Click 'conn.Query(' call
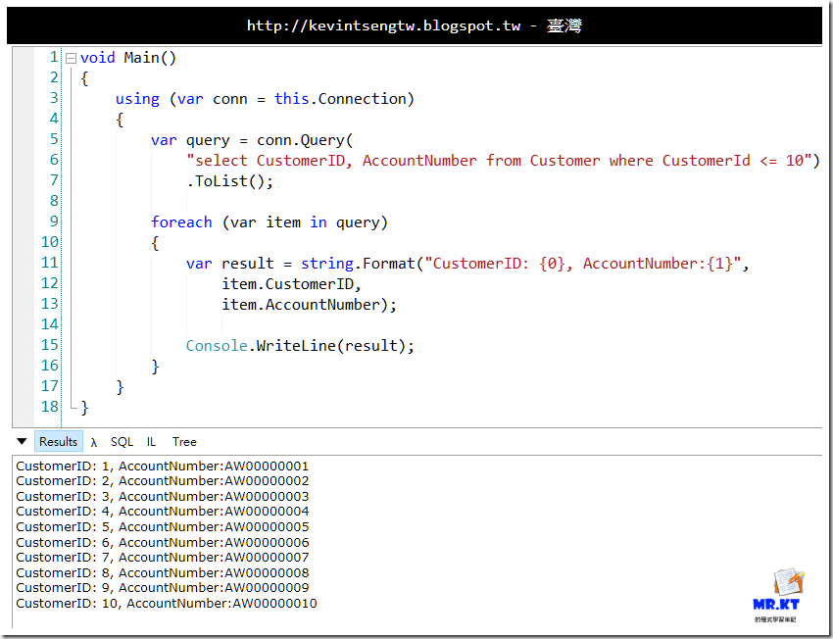This screenshot has height=639, width=833. pyautogui.click(x=305, y=140)
